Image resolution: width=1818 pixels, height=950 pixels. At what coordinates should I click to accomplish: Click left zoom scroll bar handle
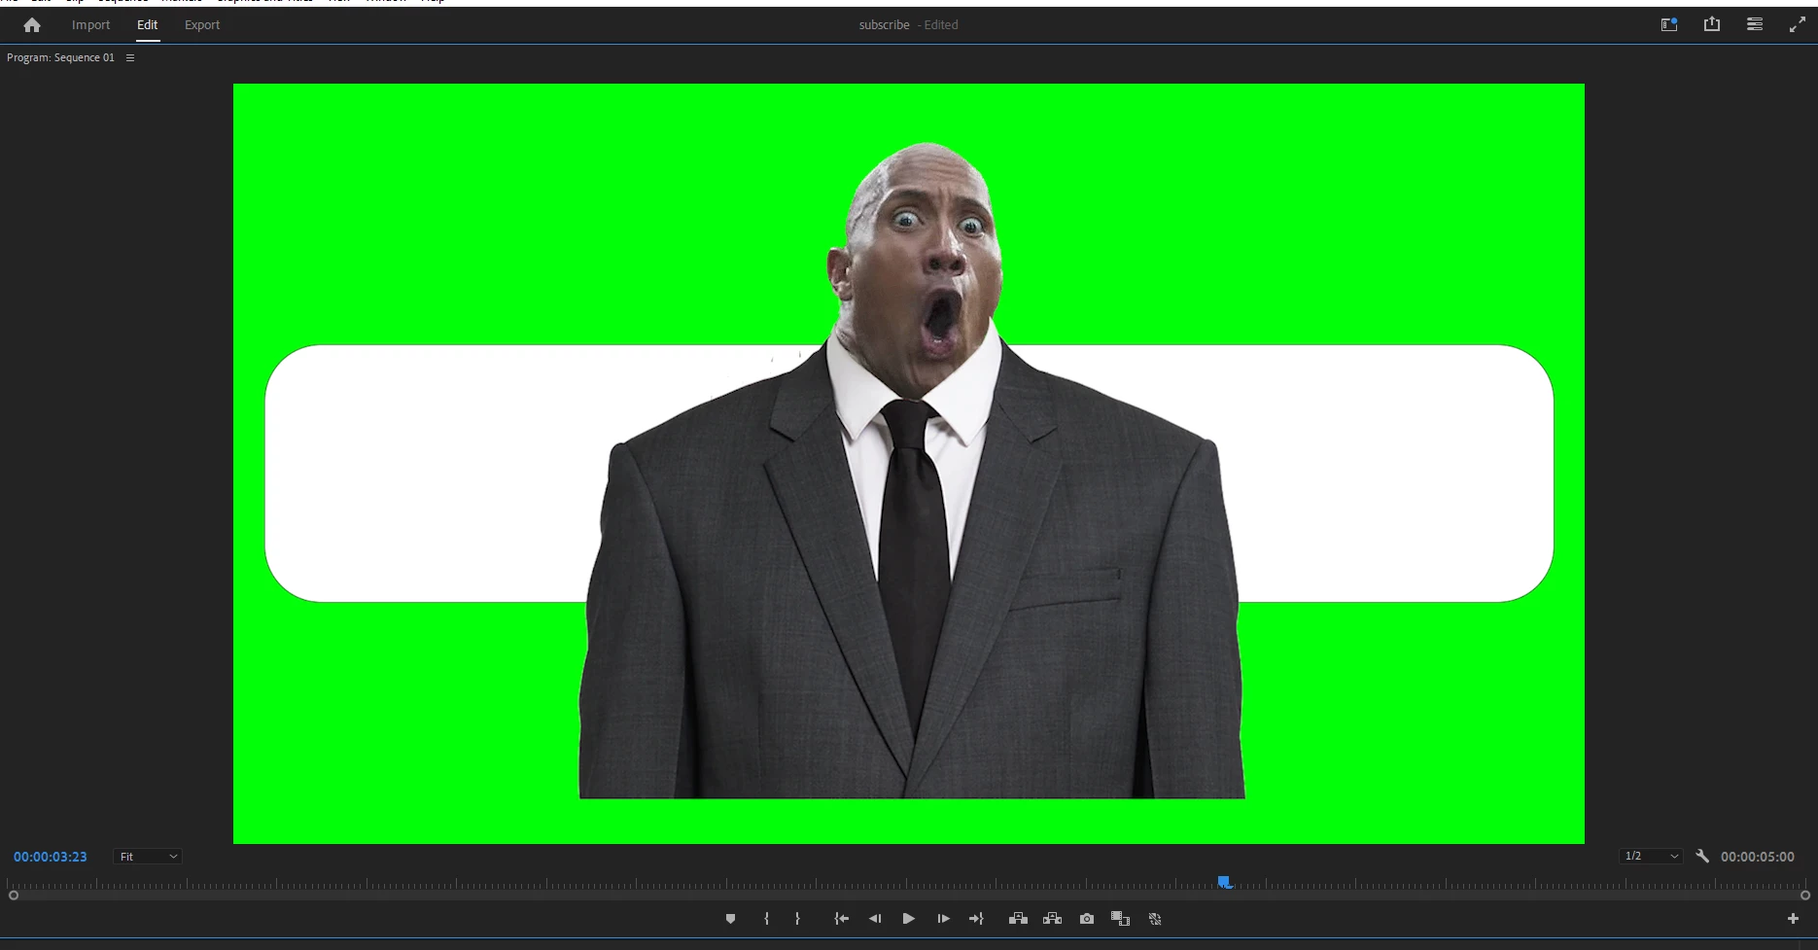(13, 896)
